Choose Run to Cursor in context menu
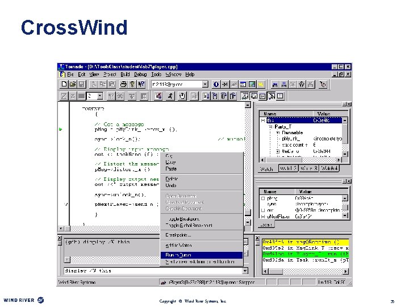Screen dimensions: 409x307 (x=202, y=255)
